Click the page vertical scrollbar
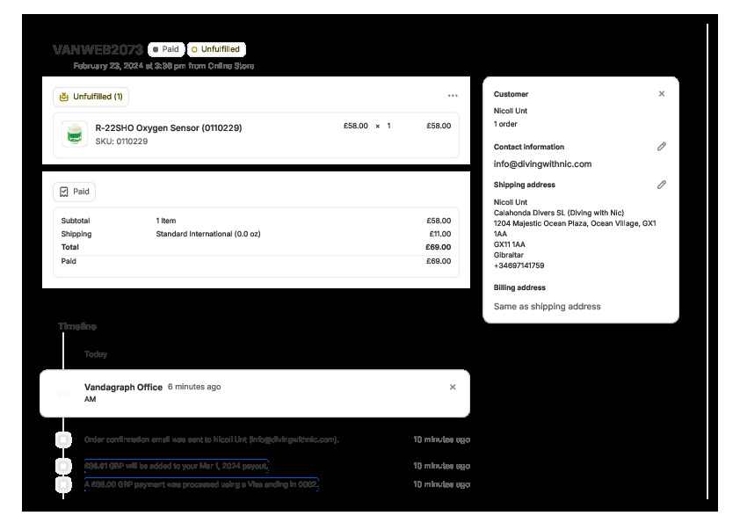 [707, 264]
